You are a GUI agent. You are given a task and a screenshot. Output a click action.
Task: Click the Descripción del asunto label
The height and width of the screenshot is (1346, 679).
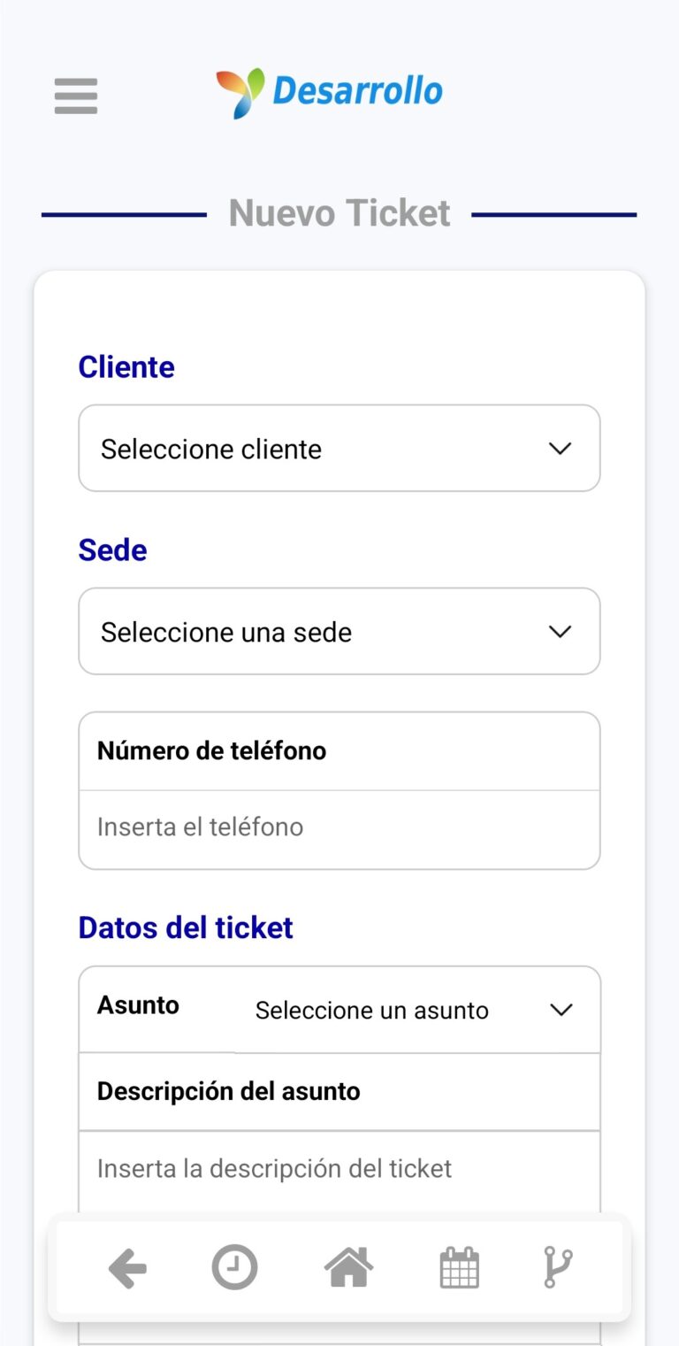click(228, 1092)
